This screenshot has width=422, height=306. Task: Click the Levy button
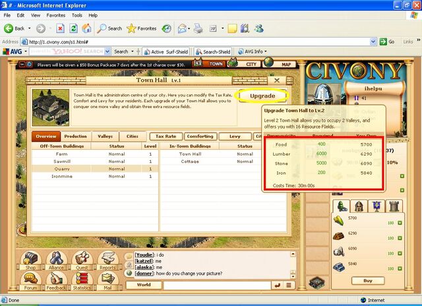[x=235, y=136]
